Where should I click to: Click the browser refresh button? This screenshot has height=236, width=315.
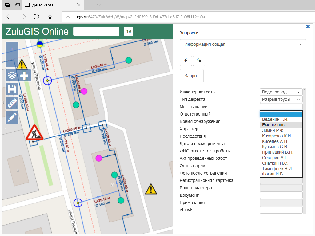[x=36, y=17]
